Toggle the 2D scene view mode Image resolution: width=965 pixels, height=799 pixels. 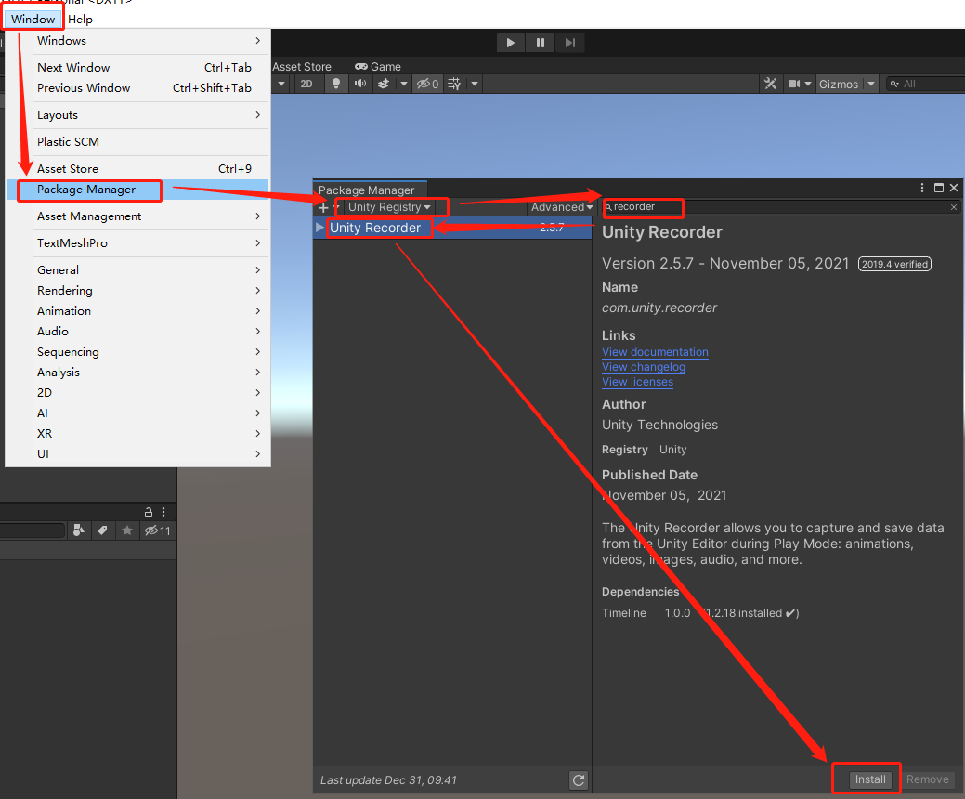pos(306,84)
